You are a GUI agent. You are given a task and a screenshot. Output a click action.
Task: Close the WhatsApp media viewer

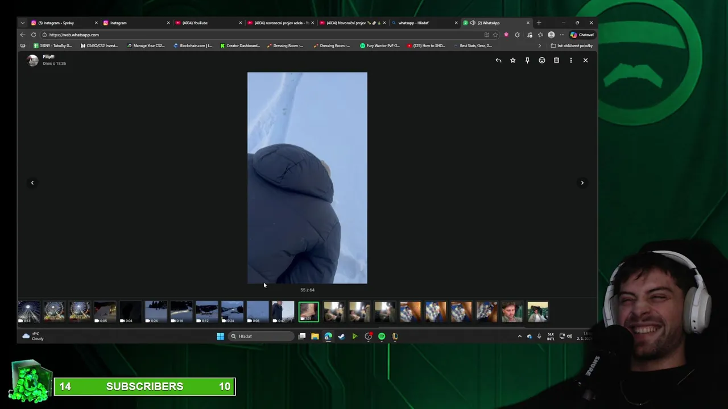(x=585, y=60)
